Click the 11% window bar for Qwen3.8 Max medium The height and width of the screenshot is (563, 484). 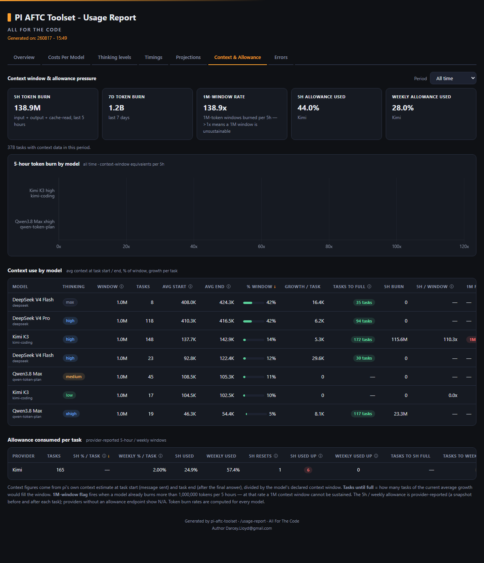click(x=253, y=377)
